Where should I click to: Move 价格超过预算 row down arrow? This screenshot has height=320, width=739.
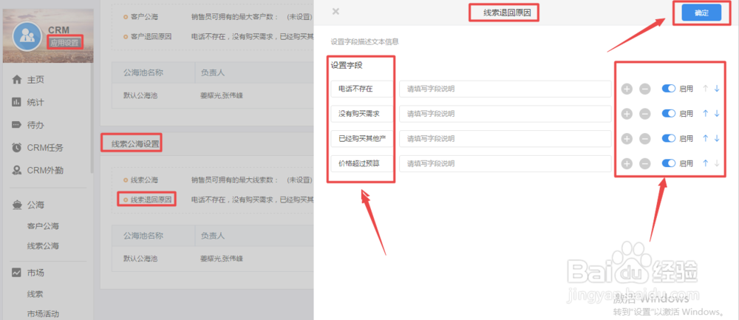click(717, 163)
